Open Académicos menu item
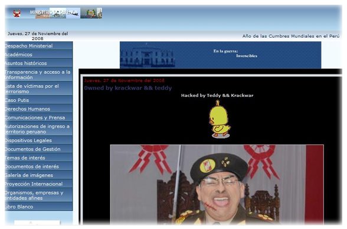 (x=39, y=54)
